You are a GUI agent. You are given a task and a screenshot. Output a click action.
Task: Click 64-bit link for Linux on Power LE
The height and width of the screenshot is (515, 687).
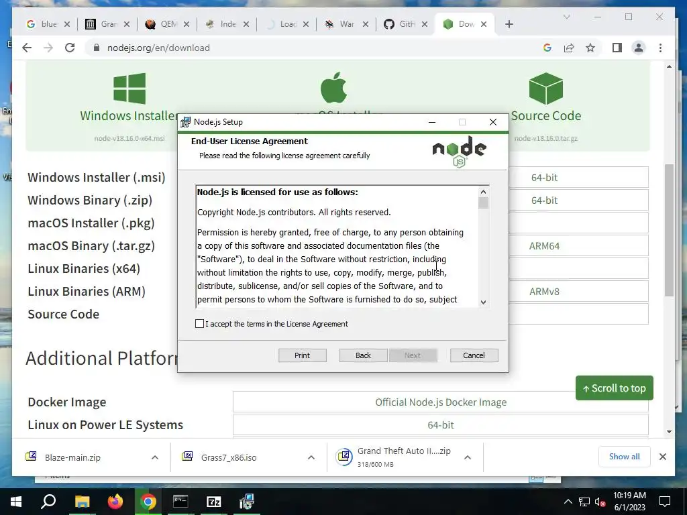point(440,424)
